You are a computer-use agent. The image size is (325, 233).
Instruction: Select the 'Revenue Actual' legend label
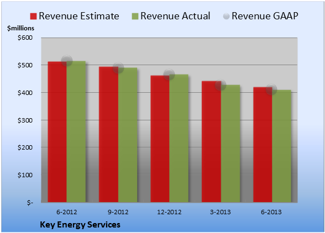(175, 16)
